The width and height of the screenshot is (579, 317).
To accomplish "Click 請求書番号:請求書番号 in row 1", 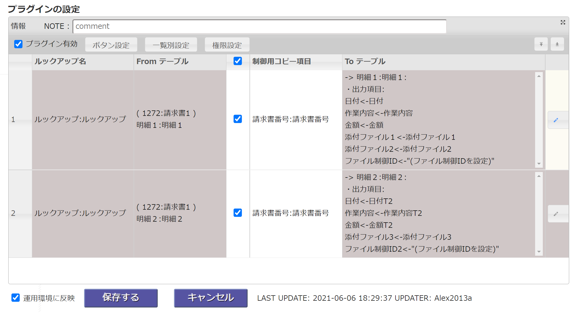I will pos(291,119).
